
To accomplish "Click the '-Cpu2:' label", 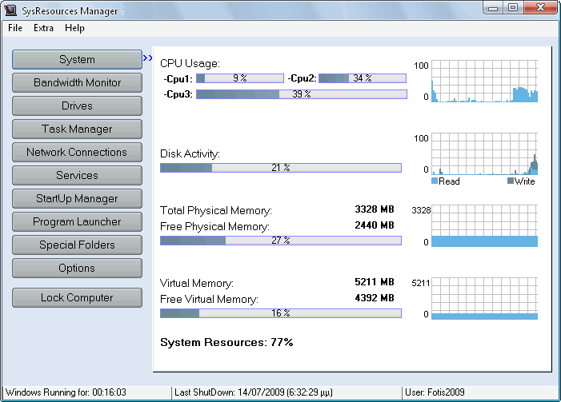I will (302, 78).
